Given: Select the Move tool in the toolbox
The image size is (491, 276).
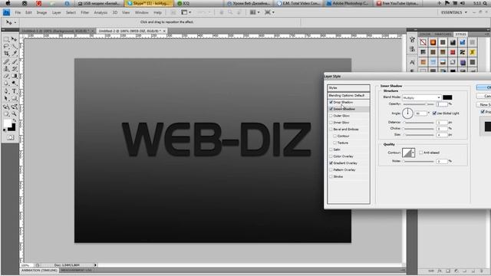Looking at the screenshot, I should [x=14, y=39].
